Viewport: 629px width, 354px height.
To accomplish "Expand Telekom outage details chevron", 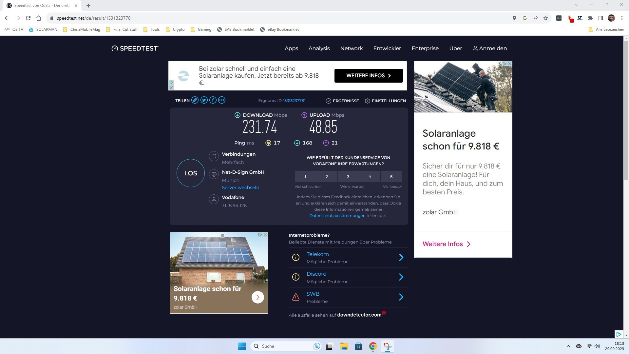I will [x=401, y=258].
